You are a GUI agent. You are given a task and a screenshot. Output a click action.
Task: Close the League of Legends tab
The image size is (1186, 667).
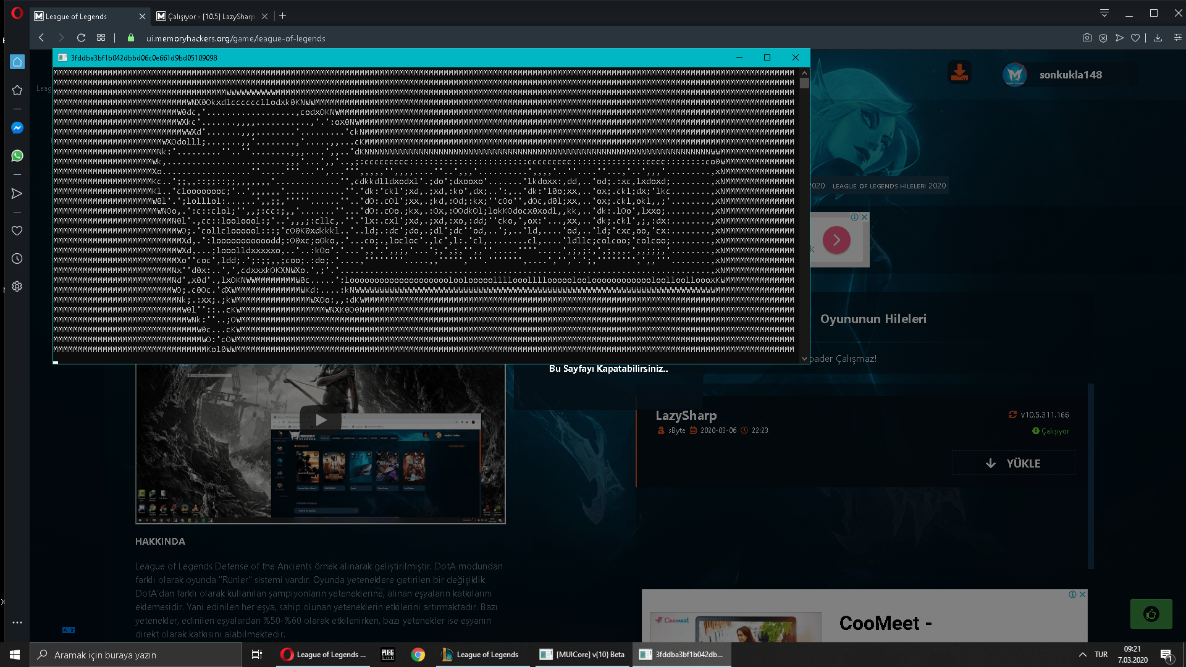point(142,17)
